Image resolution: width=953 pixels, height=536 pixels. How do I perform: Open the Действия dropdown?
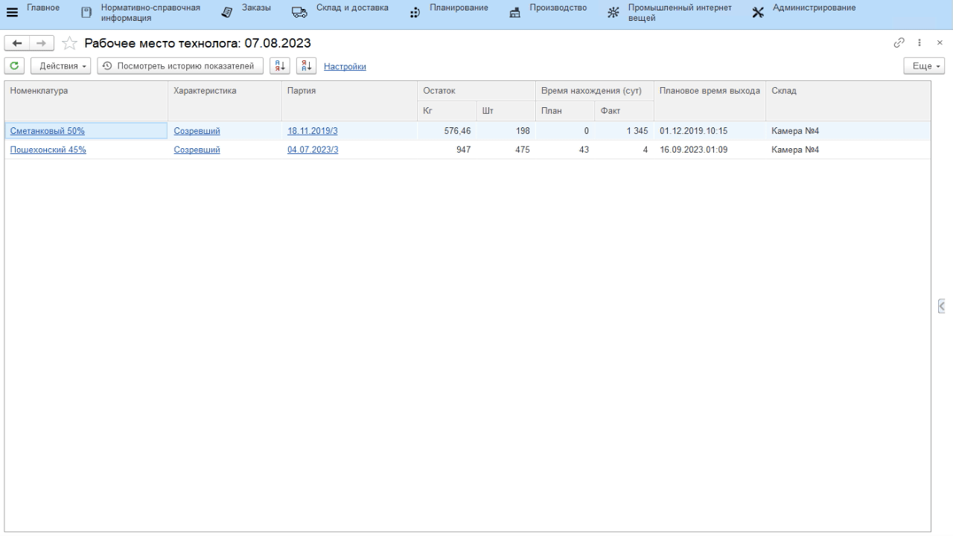[61, 66]
